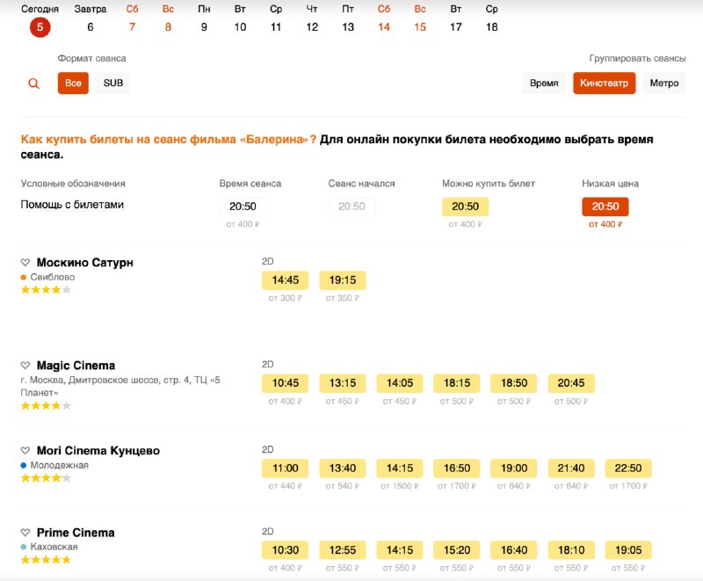Click the Prime Cinema star rating
The height and width of the screenshot is (581, 703).
point(46,559)
